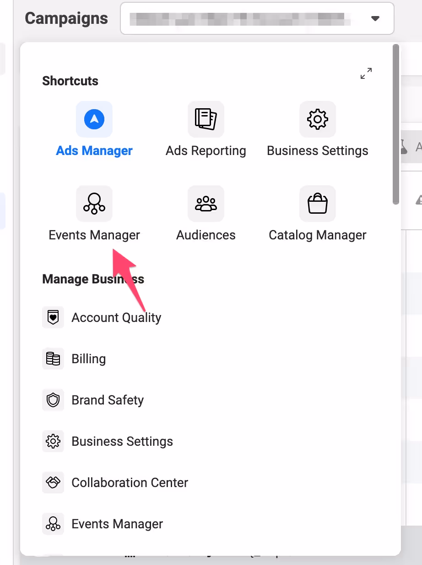
Task: Open the Audiences shortcut icon
Action: (x=206, y=204)
